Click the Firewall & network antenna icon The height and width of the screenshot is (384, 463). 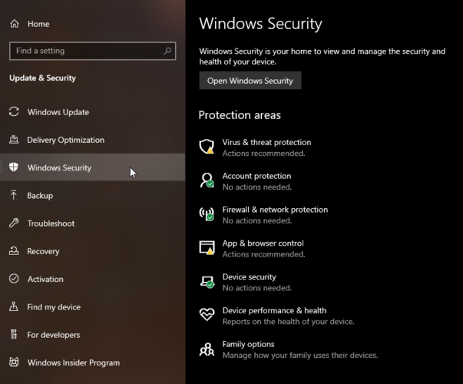tap(207, 214)
